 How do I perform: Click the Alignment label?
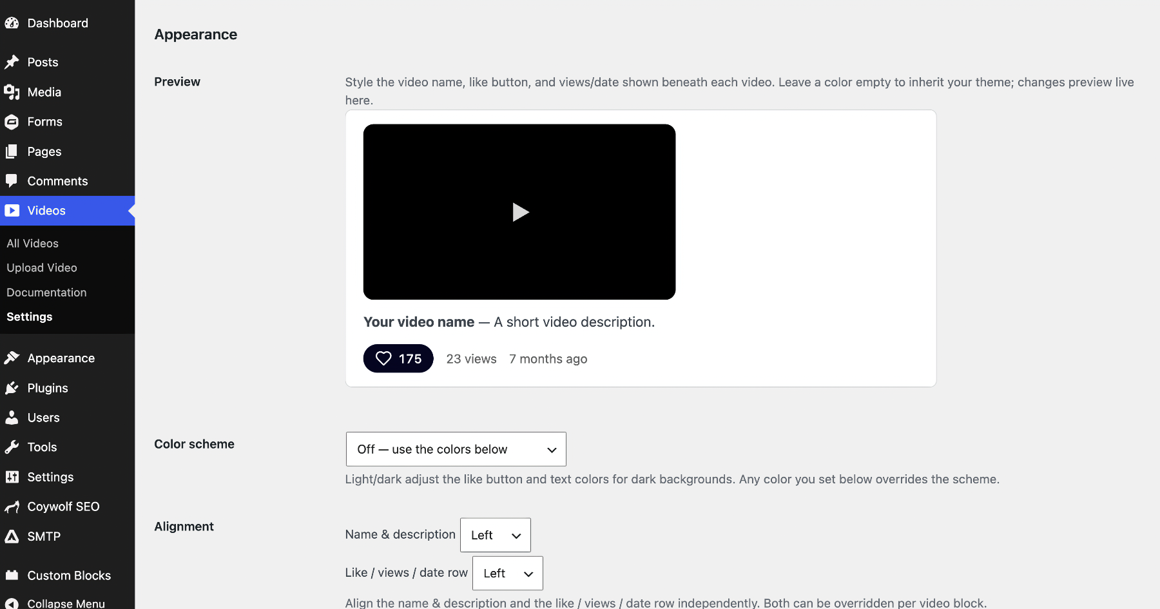pos(184,527)
